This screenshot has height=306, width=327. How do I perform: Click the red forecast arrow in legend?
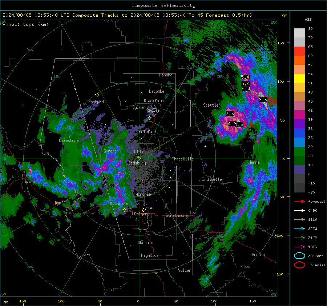point(299,201)
